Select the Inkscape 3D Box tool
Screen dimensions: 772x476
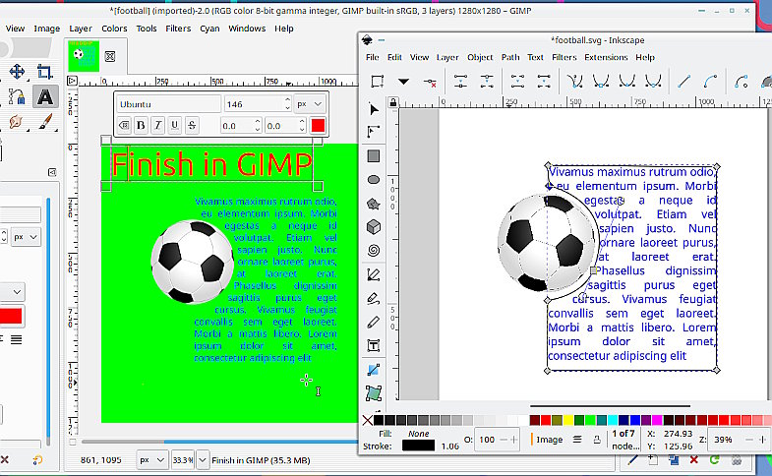(x=374, y=227)
